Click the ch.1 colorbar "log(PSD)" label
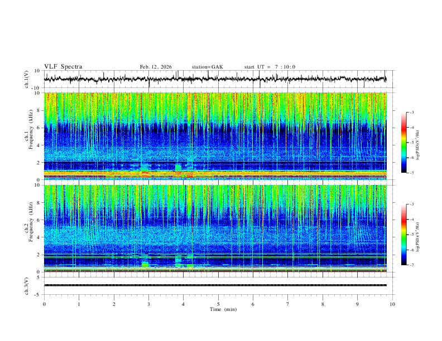Image resolution: width=442 pixels, height=341 pixels. click(x=417, y=145)
